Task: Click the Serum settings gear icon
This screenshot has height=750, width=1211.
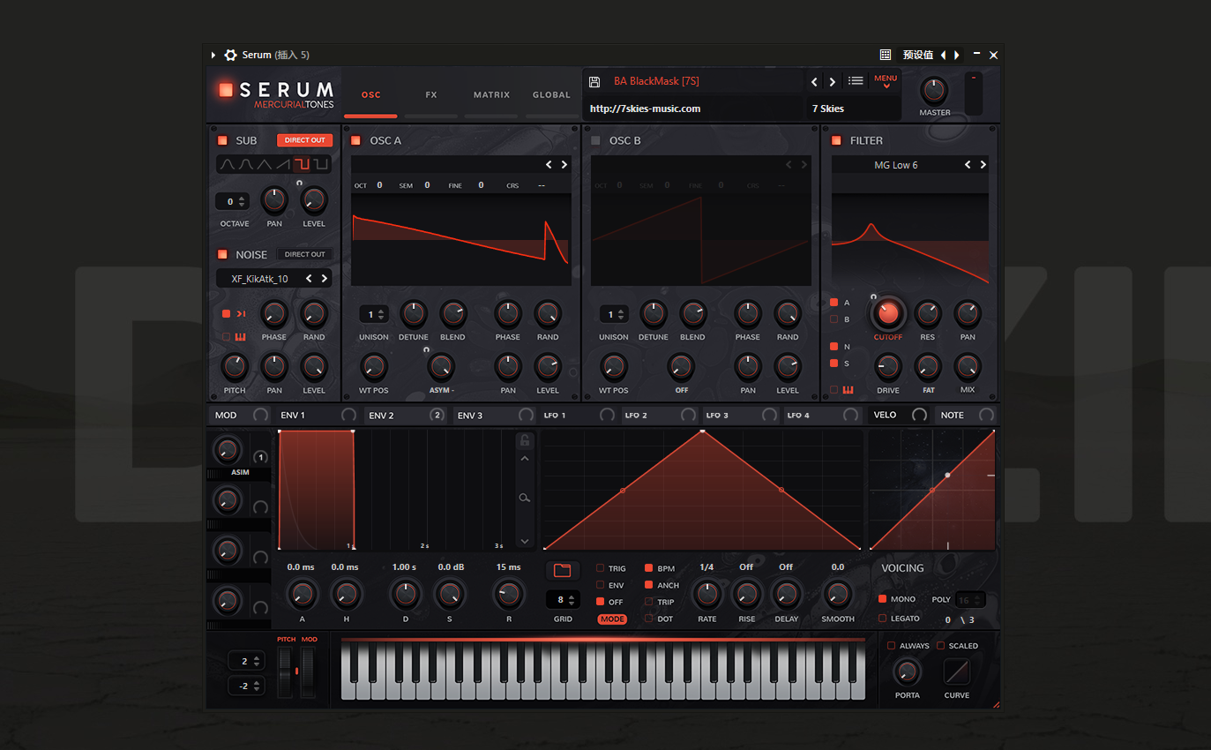Action: pos(230,54)
